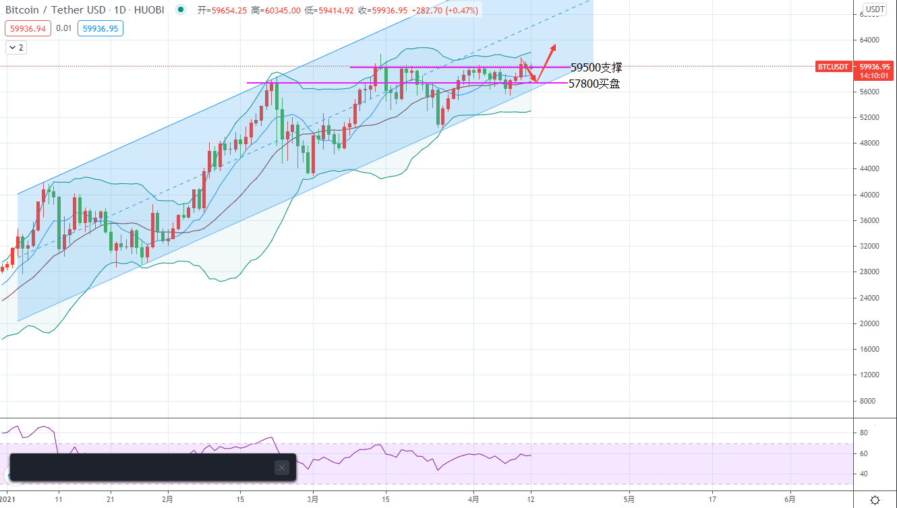Image resolution: width=897 pixels, height=508 pixels.
Task: Expand the collapsed indicators legend showing 2
Action: [16, 47]
